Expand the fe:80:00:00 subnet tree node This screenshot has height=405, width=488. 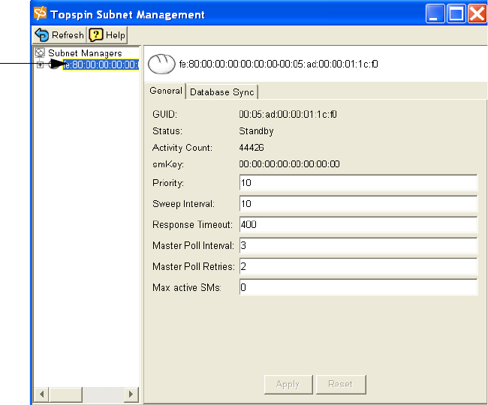39,65
